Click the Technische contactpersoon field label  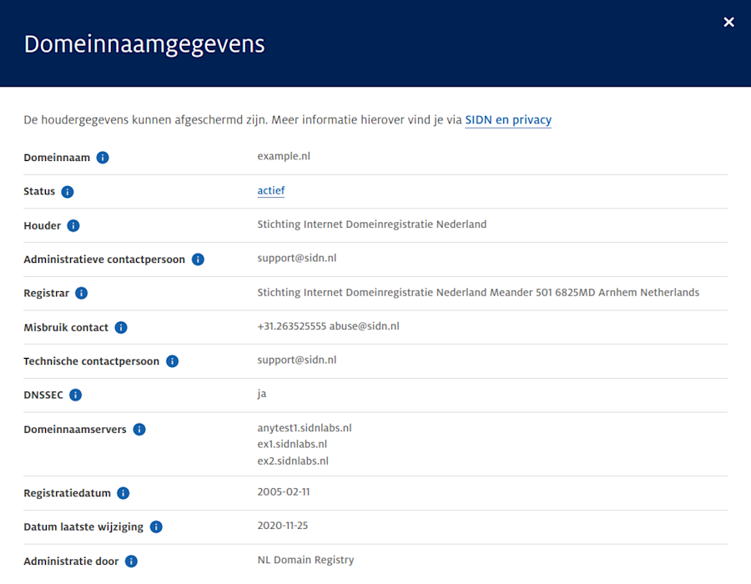click(x=92, y=361)
